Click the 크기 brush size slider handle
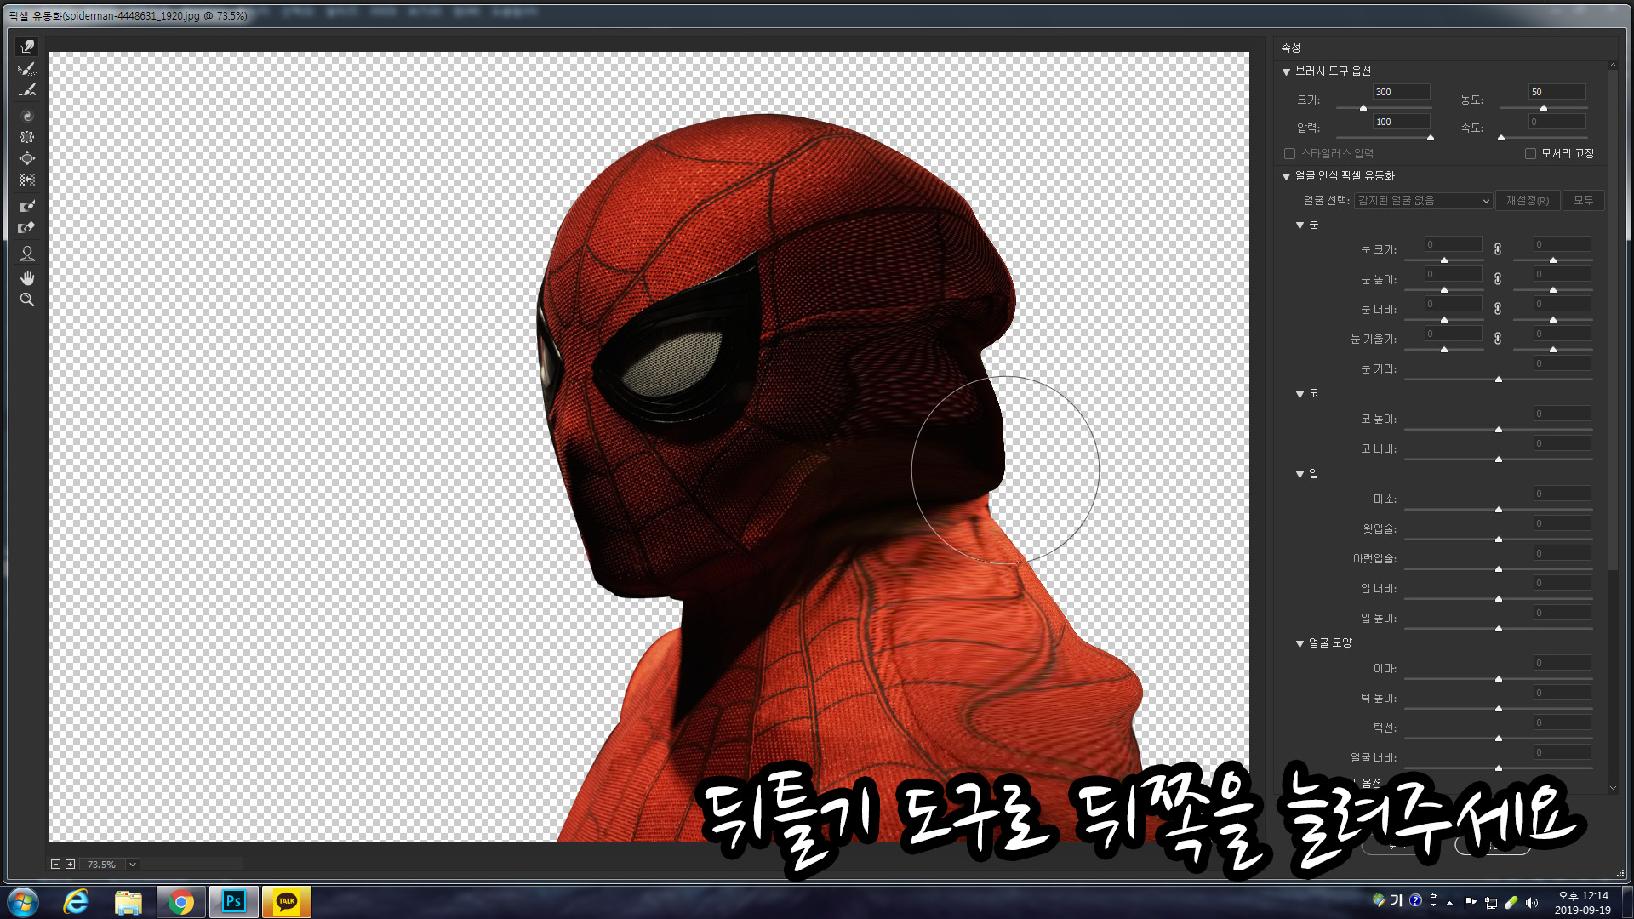Image resolution: width=1634 pixels, height=919 pixels. point(1363,108)
